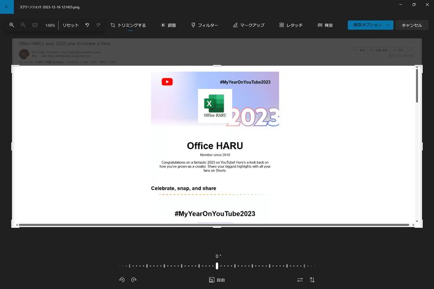
Task: Click the キャンセル cancel button
Action: pos(412,25)
